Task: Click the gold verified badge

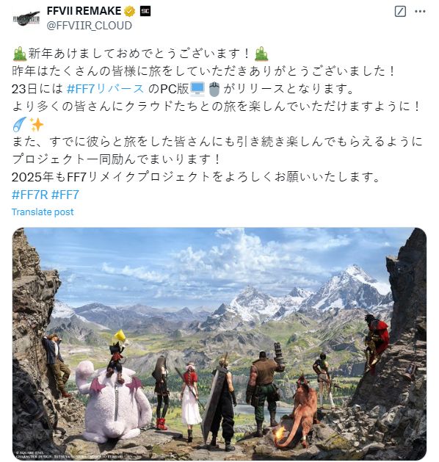Action: [x=130, y=11]
